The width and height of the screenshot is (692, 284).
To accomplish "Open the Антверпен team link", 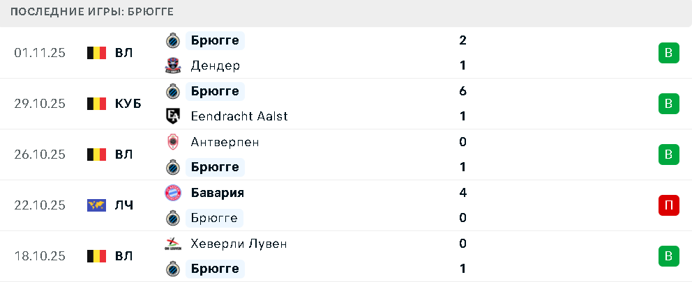I will pyautogui.click(x=225, y=142).
